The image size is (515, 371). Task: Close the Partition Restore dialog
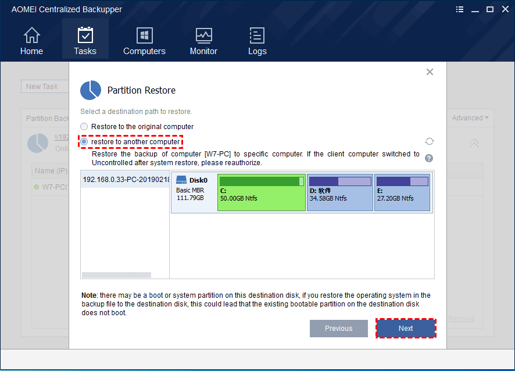[x=430, y=72]
